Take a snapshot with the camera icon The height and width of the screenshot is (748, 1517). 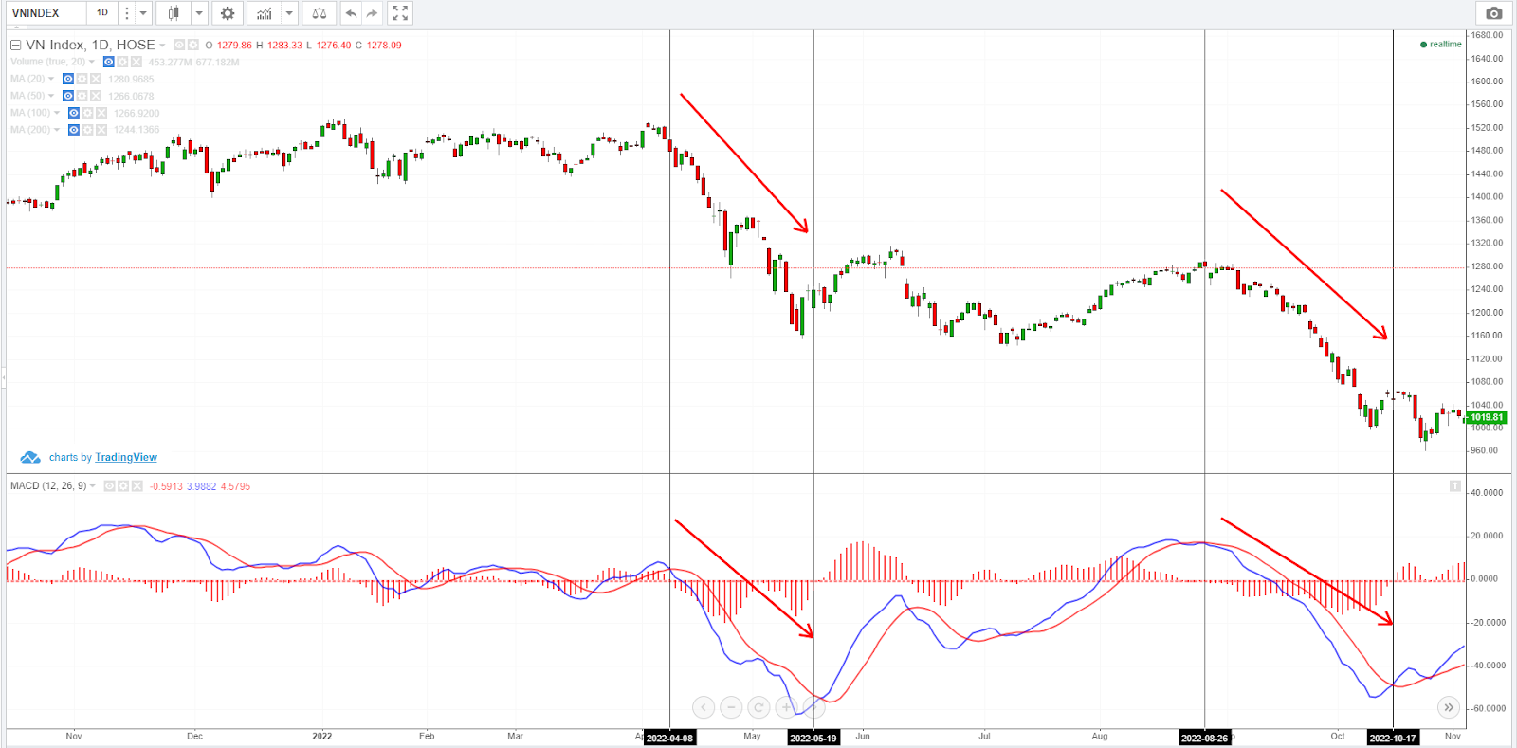point(1494,13)
